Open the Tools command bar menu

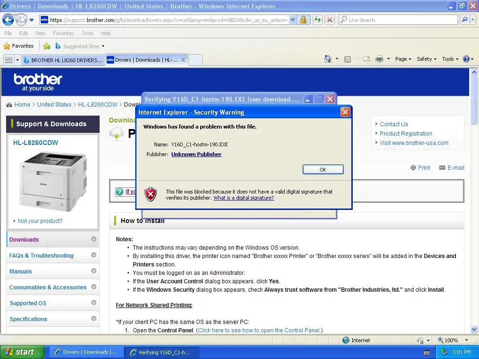(450, 59)
